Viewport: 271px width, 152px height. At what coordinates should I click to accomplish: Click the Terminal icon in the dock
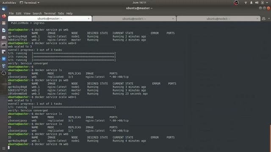4,45
